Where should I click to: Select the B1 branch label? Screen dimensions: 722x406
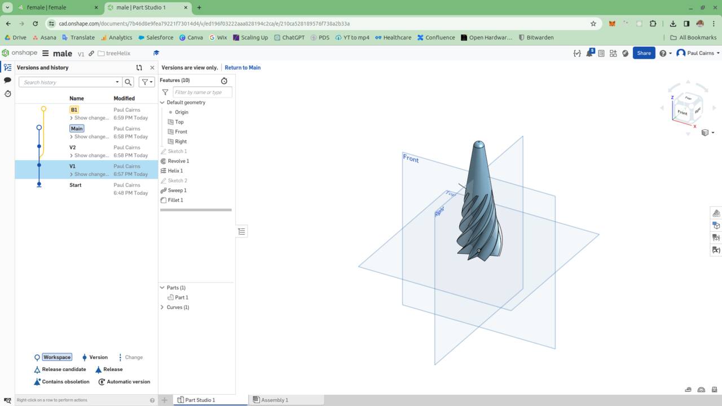[x=74, y=109]
